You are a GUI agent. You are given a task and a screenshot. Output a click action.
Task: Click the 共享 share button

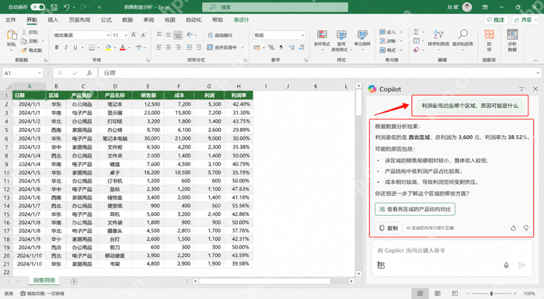coord(525,19)
